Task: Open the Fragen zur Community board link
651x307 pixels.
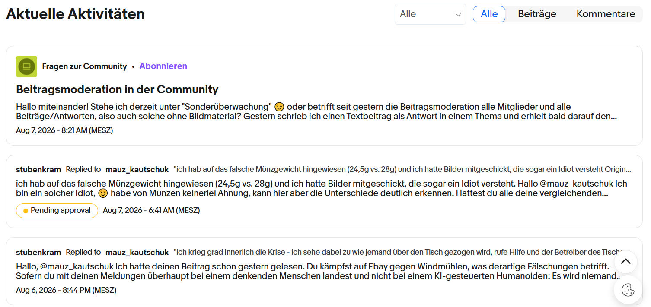Action: coord(85,66)
